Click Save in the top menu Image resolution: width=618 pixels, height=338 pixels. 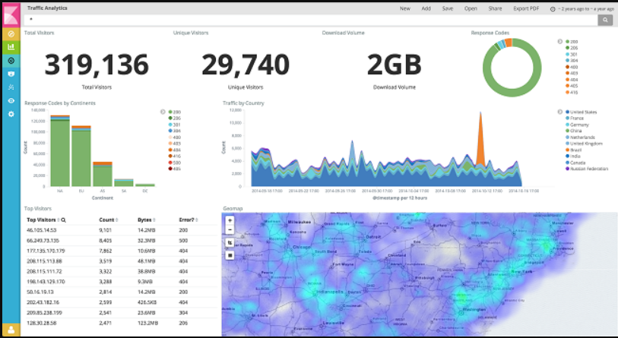[447, 8]
